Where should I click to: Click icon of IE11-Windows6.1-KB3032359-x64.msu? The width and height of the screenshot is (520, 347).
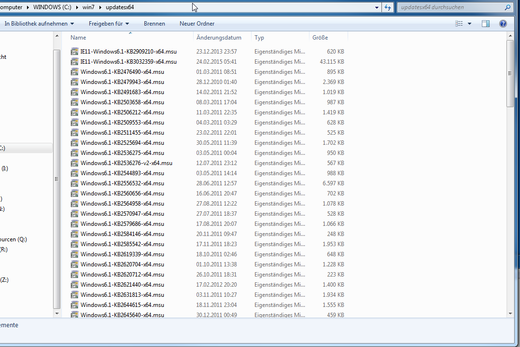[x=75, y=62]
